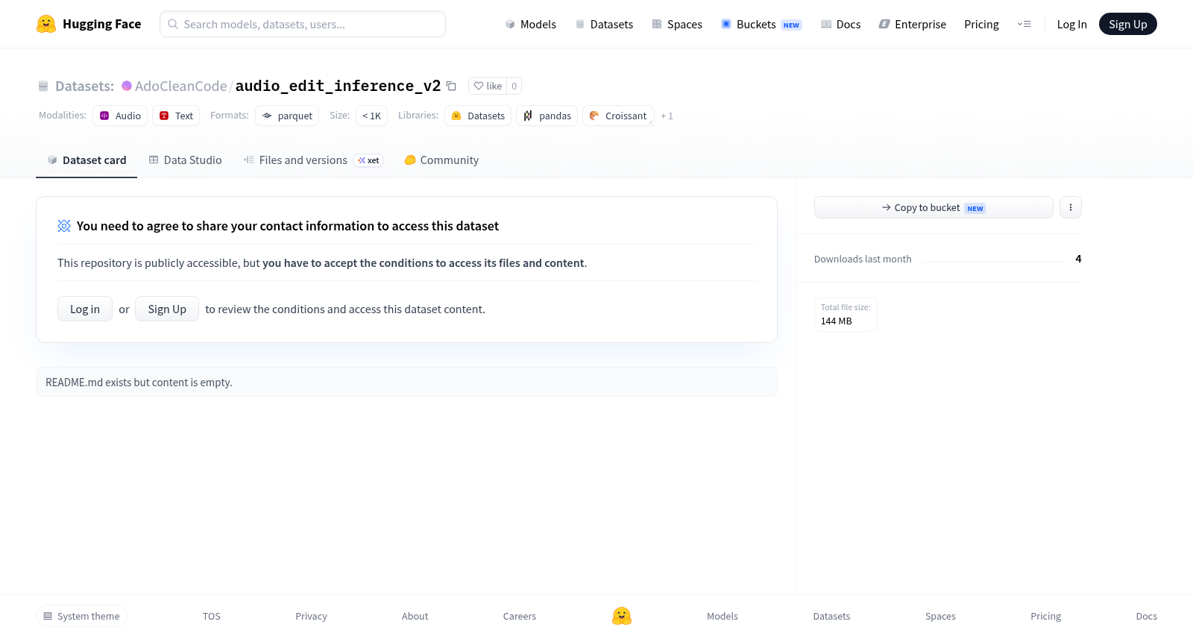
Task: Click the Copy to bucket button
Action: (934, 207)
